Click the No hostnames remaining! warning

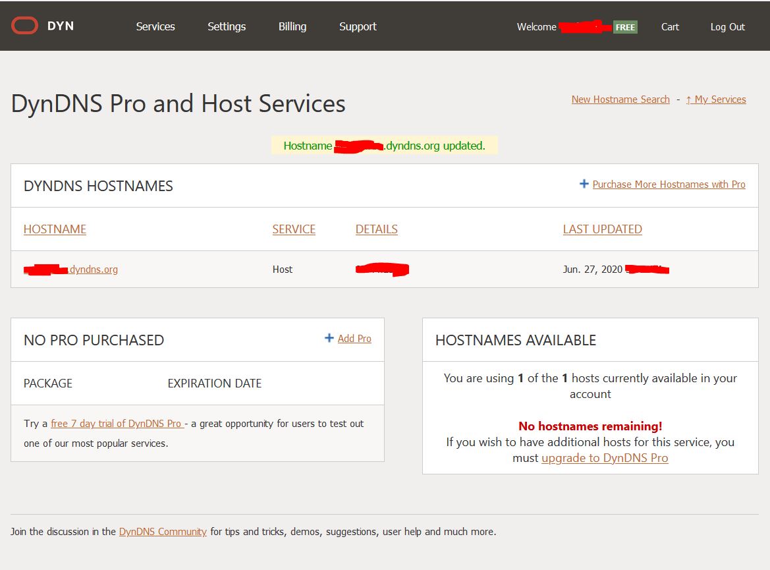point(590,426)
